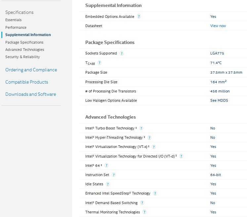Jump to Essentials in sidebar

[14, 20]
